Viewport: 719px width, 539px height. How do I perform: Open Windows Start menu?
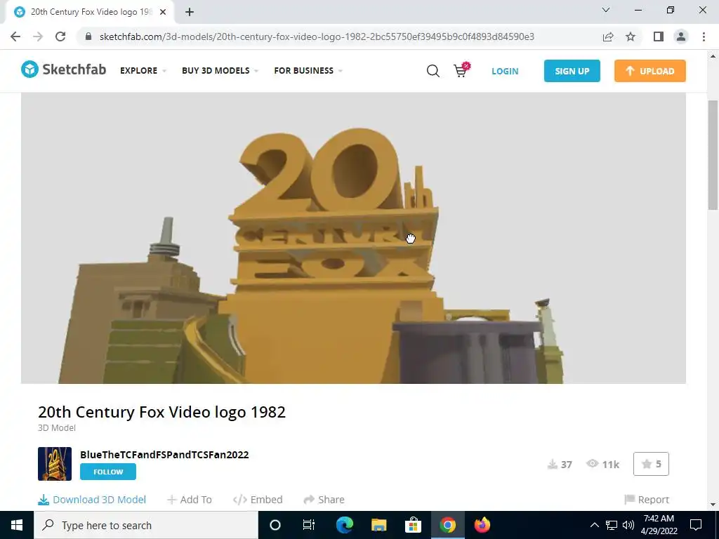17,525
